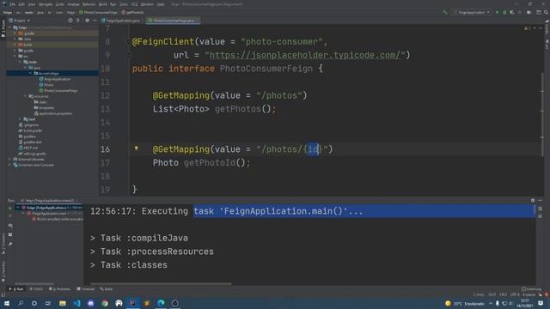Click the Debug bug icon in toolbar
550x309 pixels.
point(504,12)
